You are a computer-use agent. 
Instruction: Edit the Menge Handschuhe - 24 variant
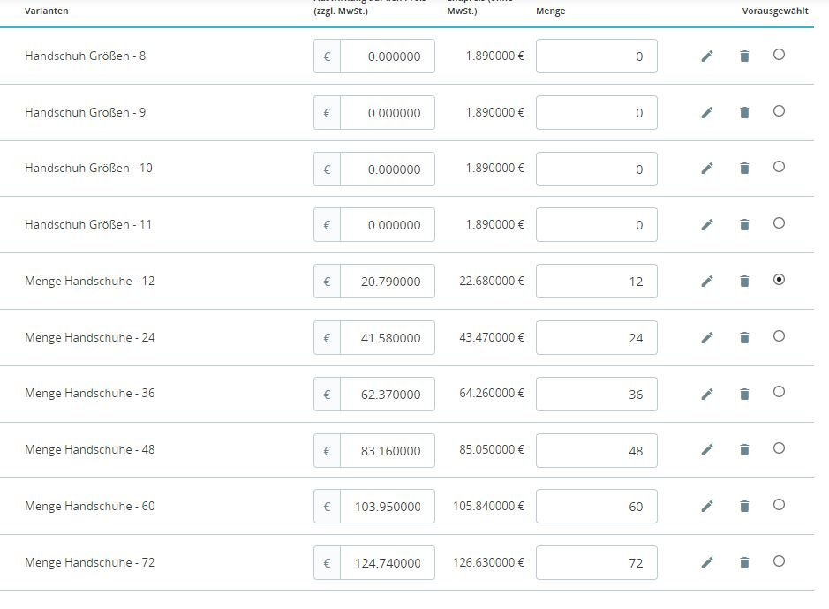pos(707,338)
